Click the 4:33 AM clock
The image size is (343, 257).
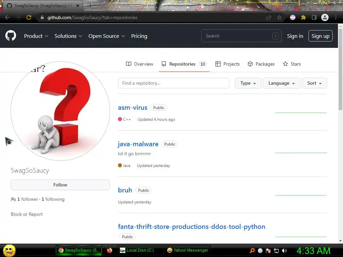click(x=313, y=251)
